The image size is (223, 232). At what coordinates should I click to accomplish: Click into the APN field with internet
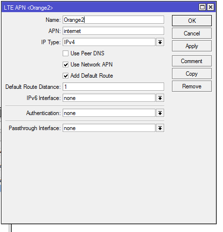[x=113, y=31]
